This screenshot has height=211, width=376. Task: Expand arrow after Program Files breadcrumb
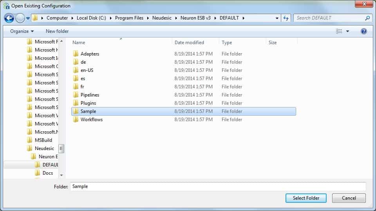click(148, 18)
